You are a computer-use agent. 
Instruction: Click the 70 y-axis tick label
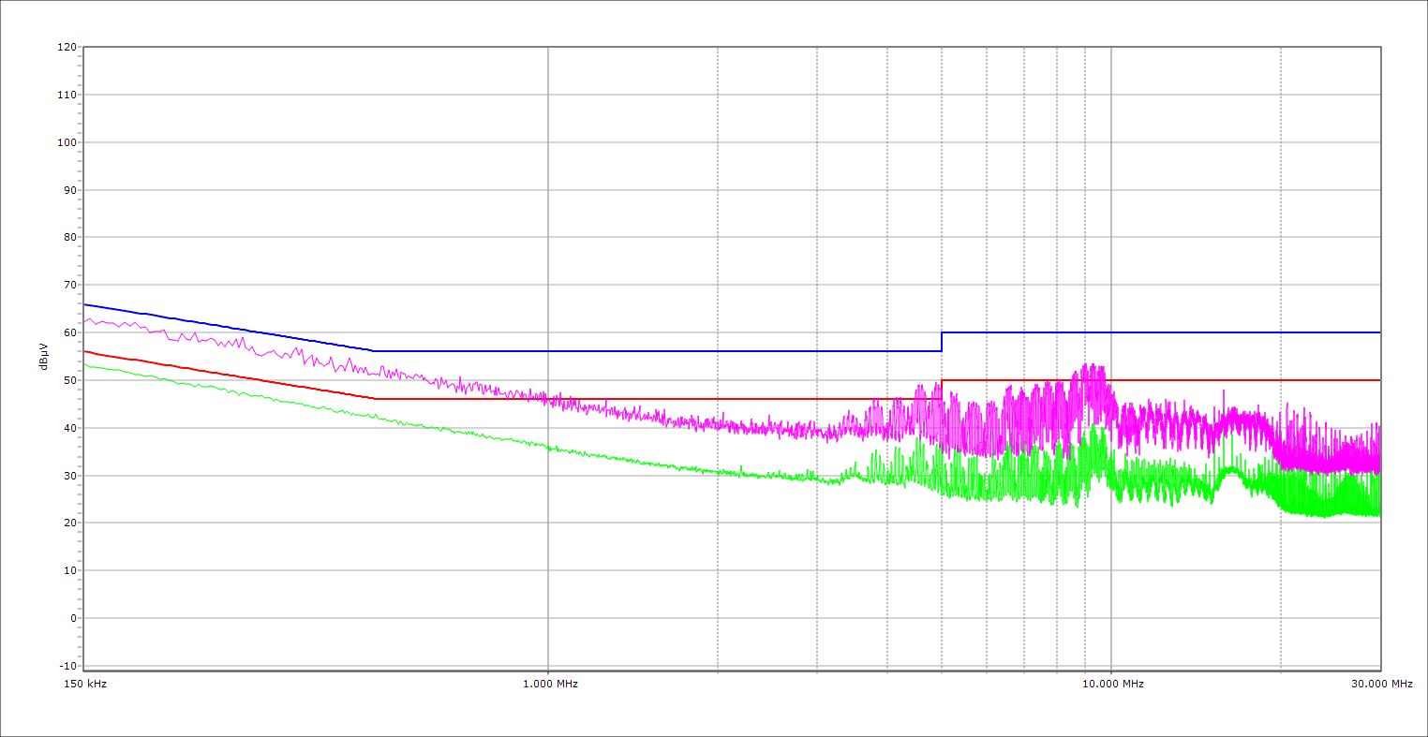tap(69, 285)
